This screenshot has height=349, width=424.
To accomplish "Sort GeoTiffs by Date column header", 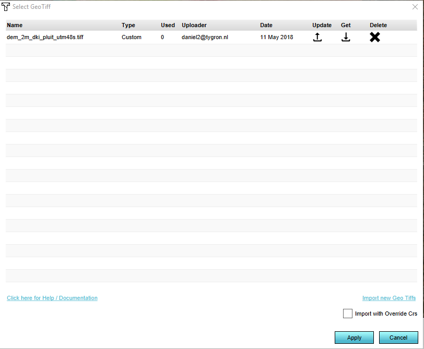I will click(x=266, y=25).
